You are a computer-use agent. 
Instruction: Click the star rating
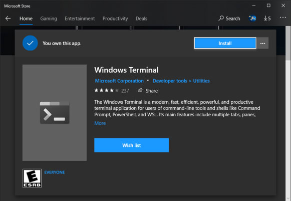[107, 90]
